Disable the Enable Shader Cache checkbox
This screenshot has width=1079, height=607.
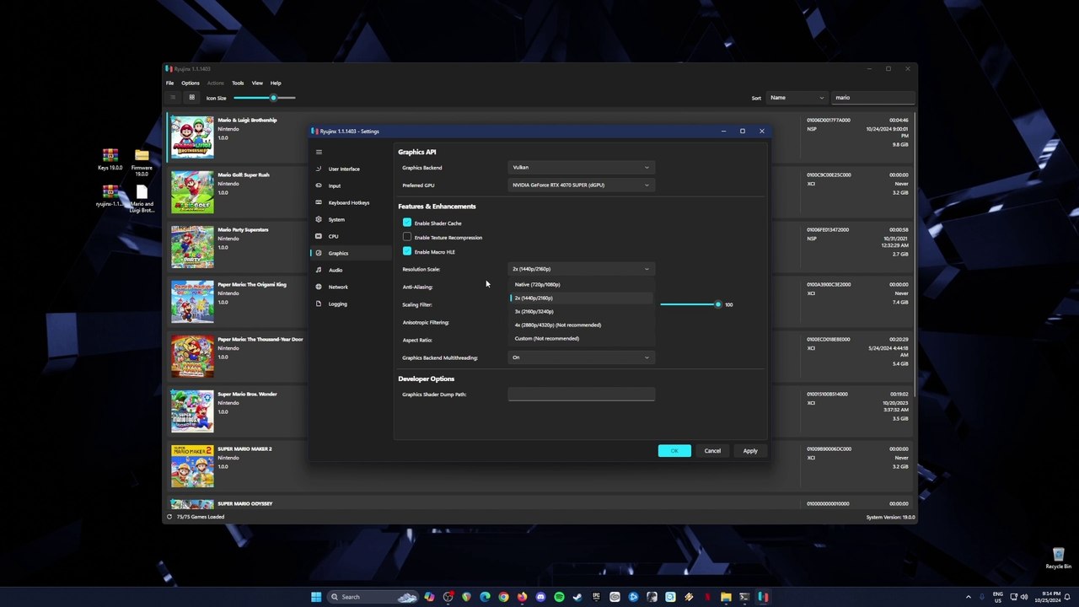pyautogui.click(x=407, y=223)
